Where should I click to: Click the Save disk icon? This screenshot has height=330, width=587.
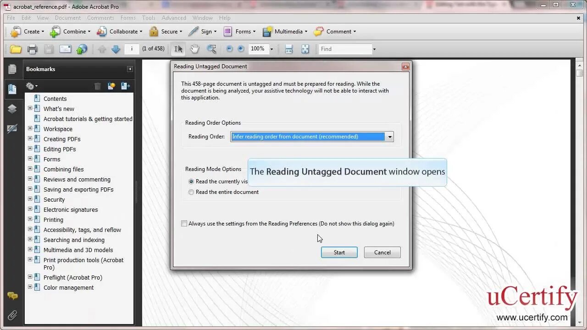[49, 49]
